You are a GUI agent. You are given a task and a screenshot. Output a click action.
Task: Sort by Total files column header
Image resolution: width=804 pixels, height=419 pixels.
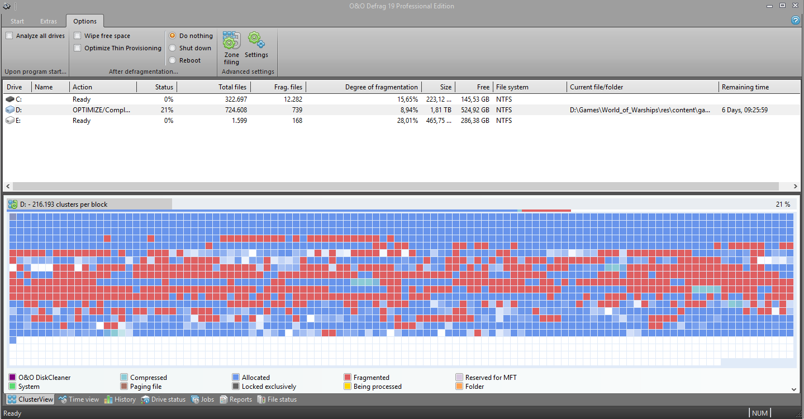tap(213, 87)
